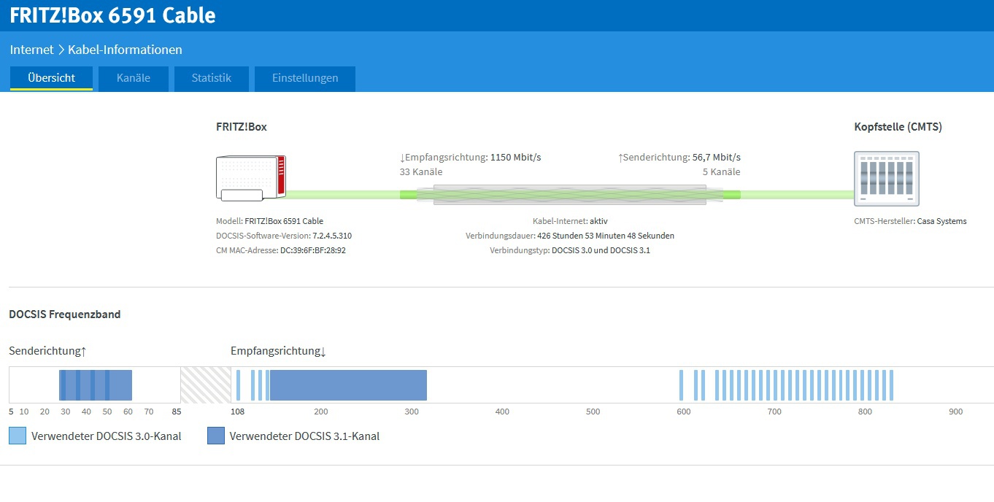Viewport: 994px width, 502px height.
Task: Click the dark blue DOCSIS 3.1 legend swatch
Action: pos(216,436)
